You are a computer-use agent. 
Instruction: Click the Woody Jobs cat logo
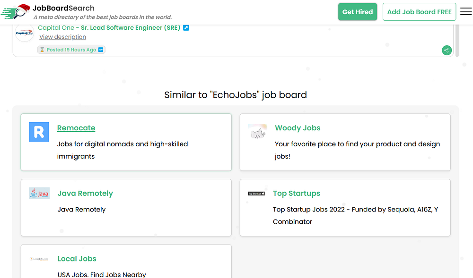257,132
